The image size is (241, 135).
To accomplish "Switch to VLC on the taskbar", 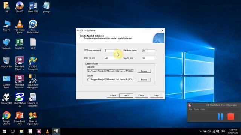I will tap(47, 132).
